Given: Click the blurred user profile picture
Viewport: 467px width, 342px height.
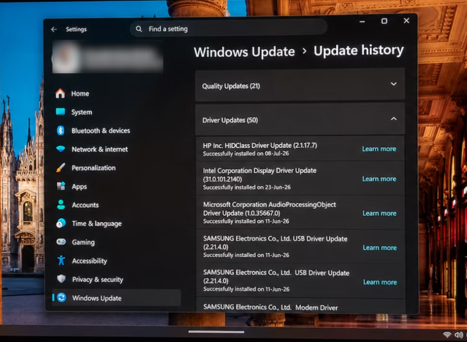Looking at the screenshot, I should (x=66, y=58).
